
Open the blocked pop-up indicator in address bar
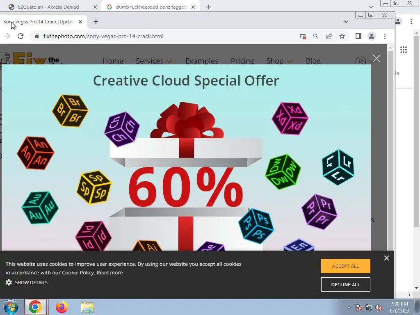303,37
